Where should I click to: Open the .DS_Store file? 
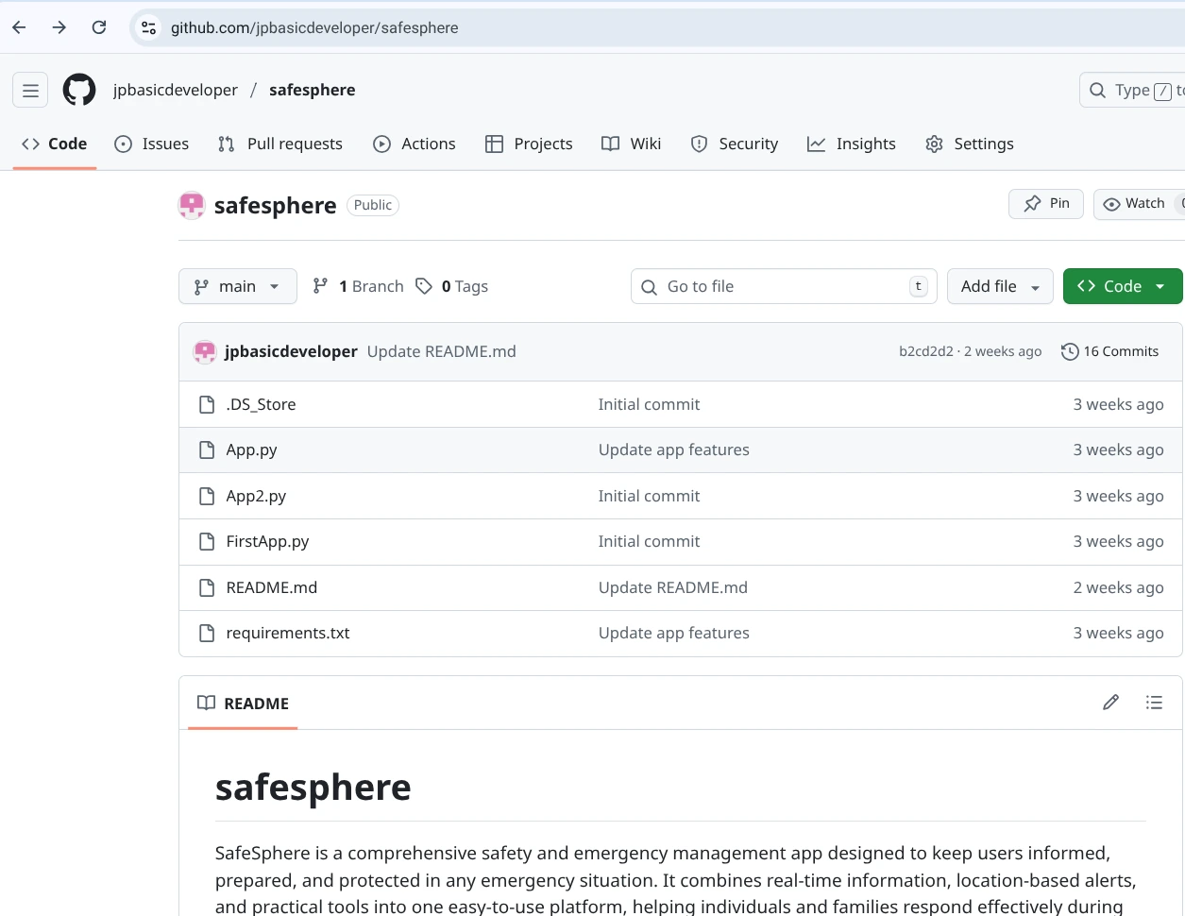coord(261,404)
